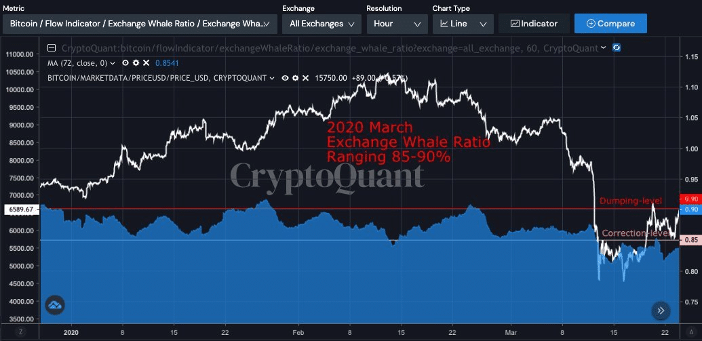Click the Indicator button
The width and height of the screenshot is (702, 341).
pos(534,24)
